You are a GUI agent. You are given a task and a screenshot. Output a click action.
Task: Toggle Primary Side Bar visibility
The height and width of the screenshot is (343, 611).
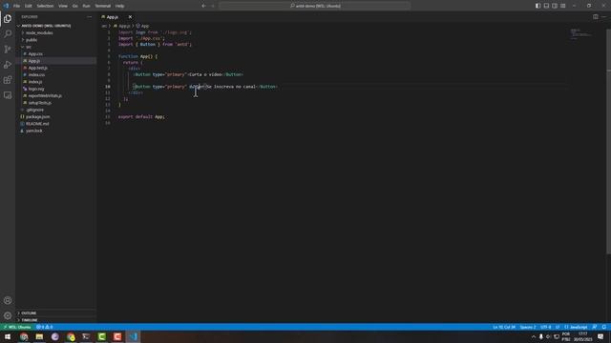point(537,6)
